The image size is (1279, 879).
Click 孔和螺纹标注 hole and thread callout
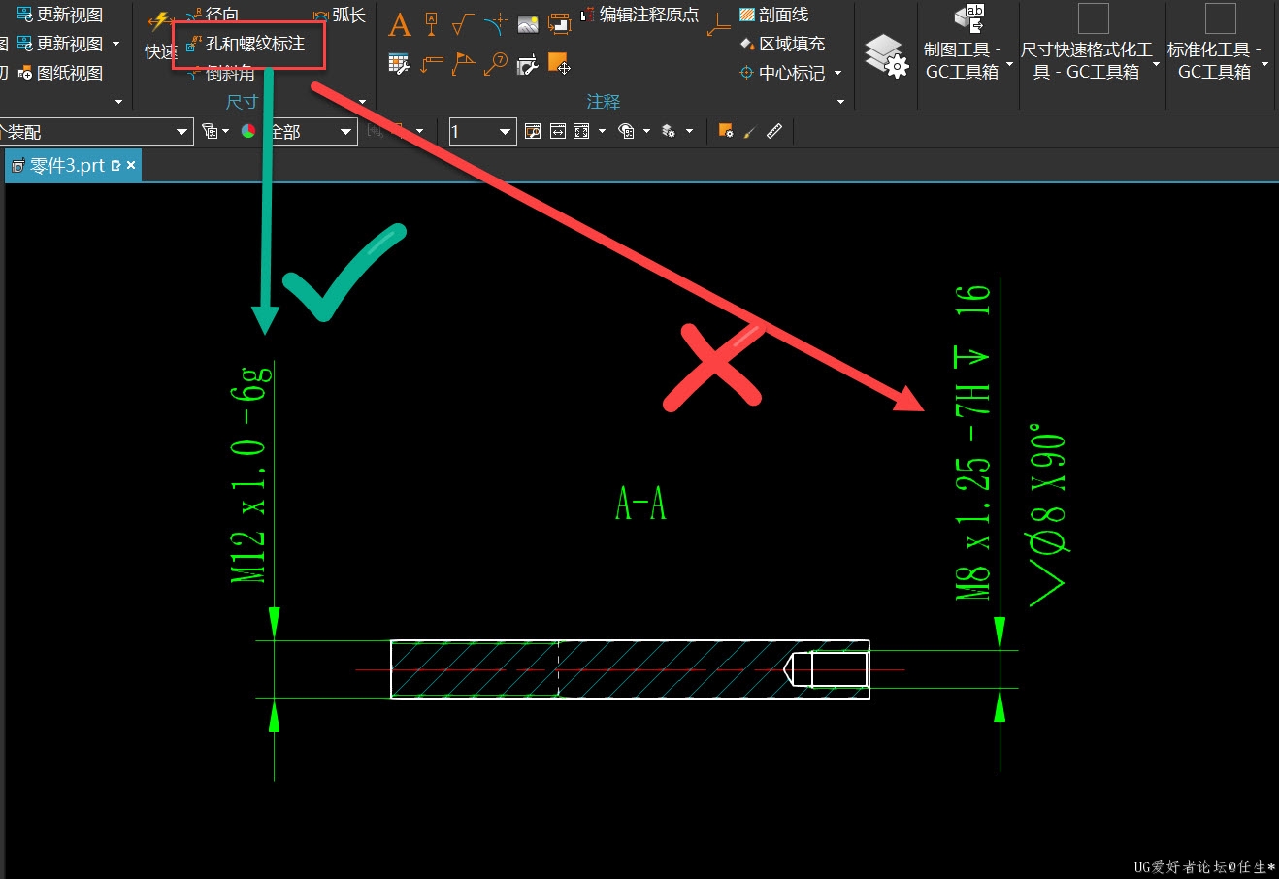pyautogui.click(x=246, y=44)
